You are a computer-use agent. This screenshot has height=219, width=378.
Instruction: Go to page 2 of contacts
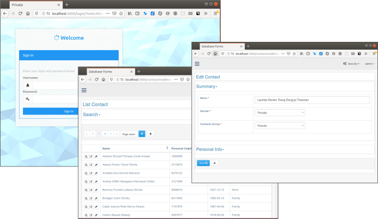coord(105,134)
